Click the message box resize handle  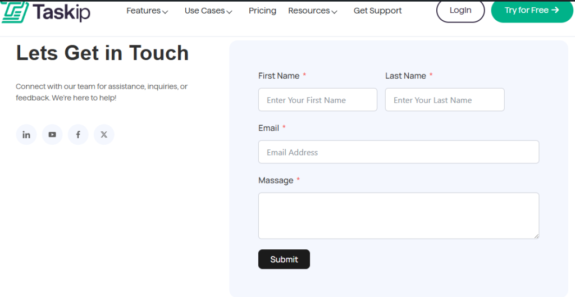(x=536, y=236)
